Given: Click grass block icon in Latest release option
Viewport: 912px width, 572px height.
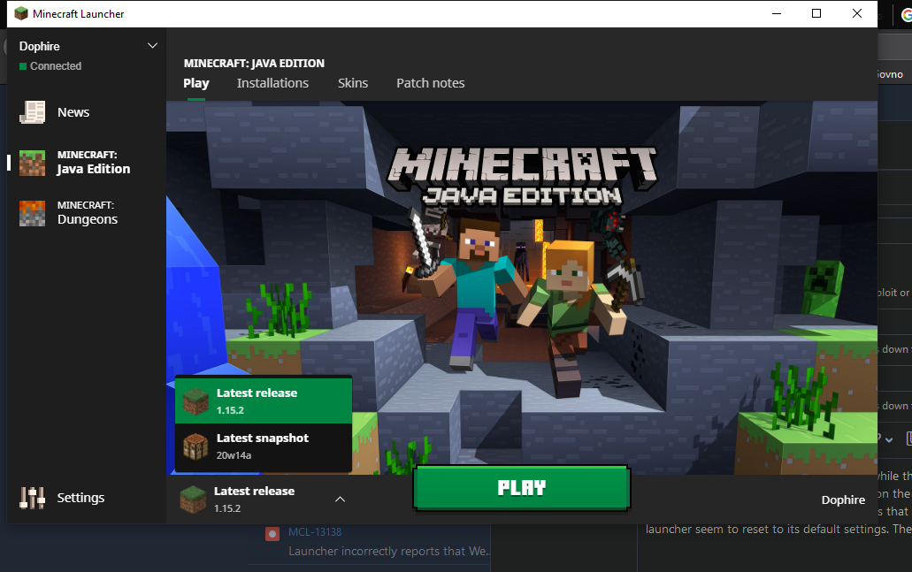Looking at the screenshot, I should click(195, 401).
